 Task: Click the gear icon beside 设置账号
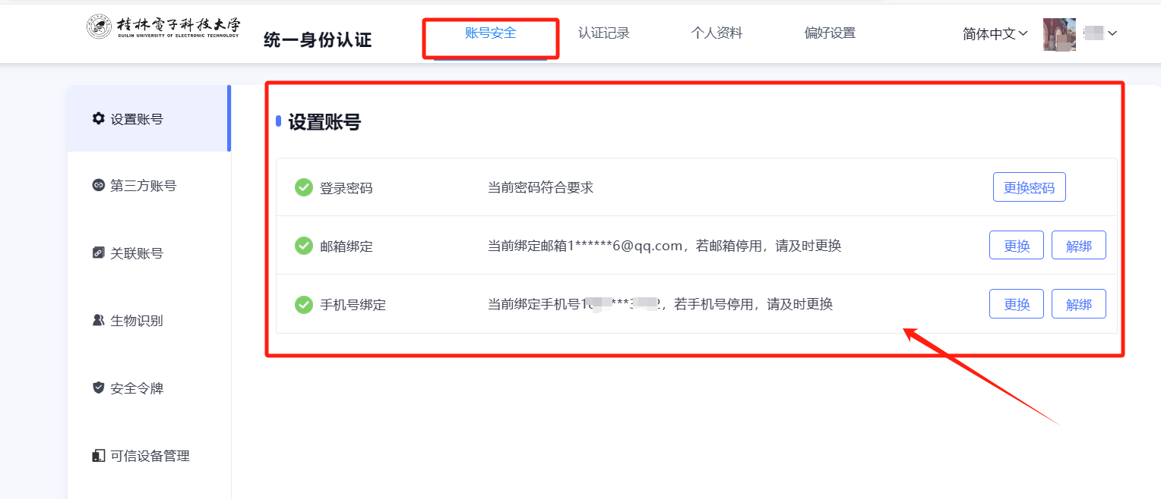tap(98, 119)
